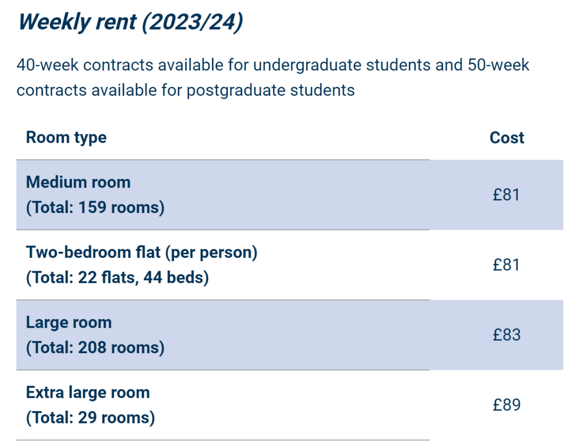Select the Cost column header

[x=507, y=138]
